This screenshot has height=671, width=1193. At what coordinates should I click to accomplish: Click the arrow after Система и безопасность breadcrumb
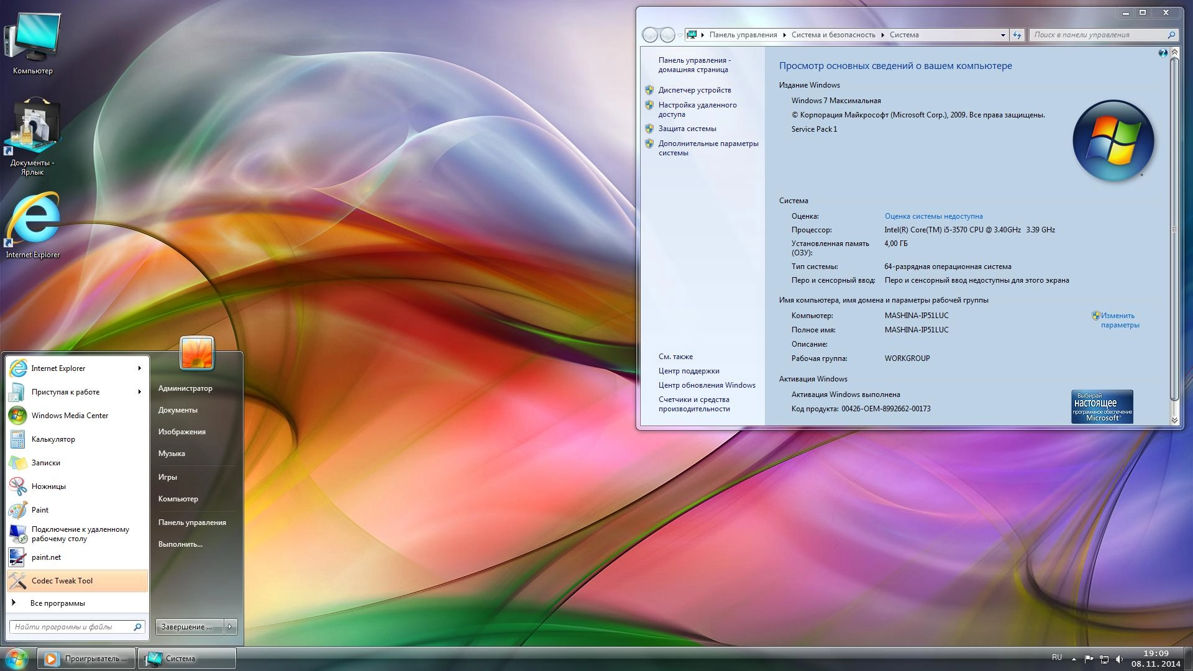point(882,35)
